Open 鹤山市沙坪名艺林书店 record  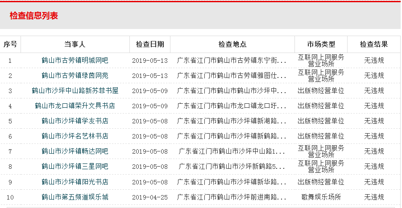(75, 136)
